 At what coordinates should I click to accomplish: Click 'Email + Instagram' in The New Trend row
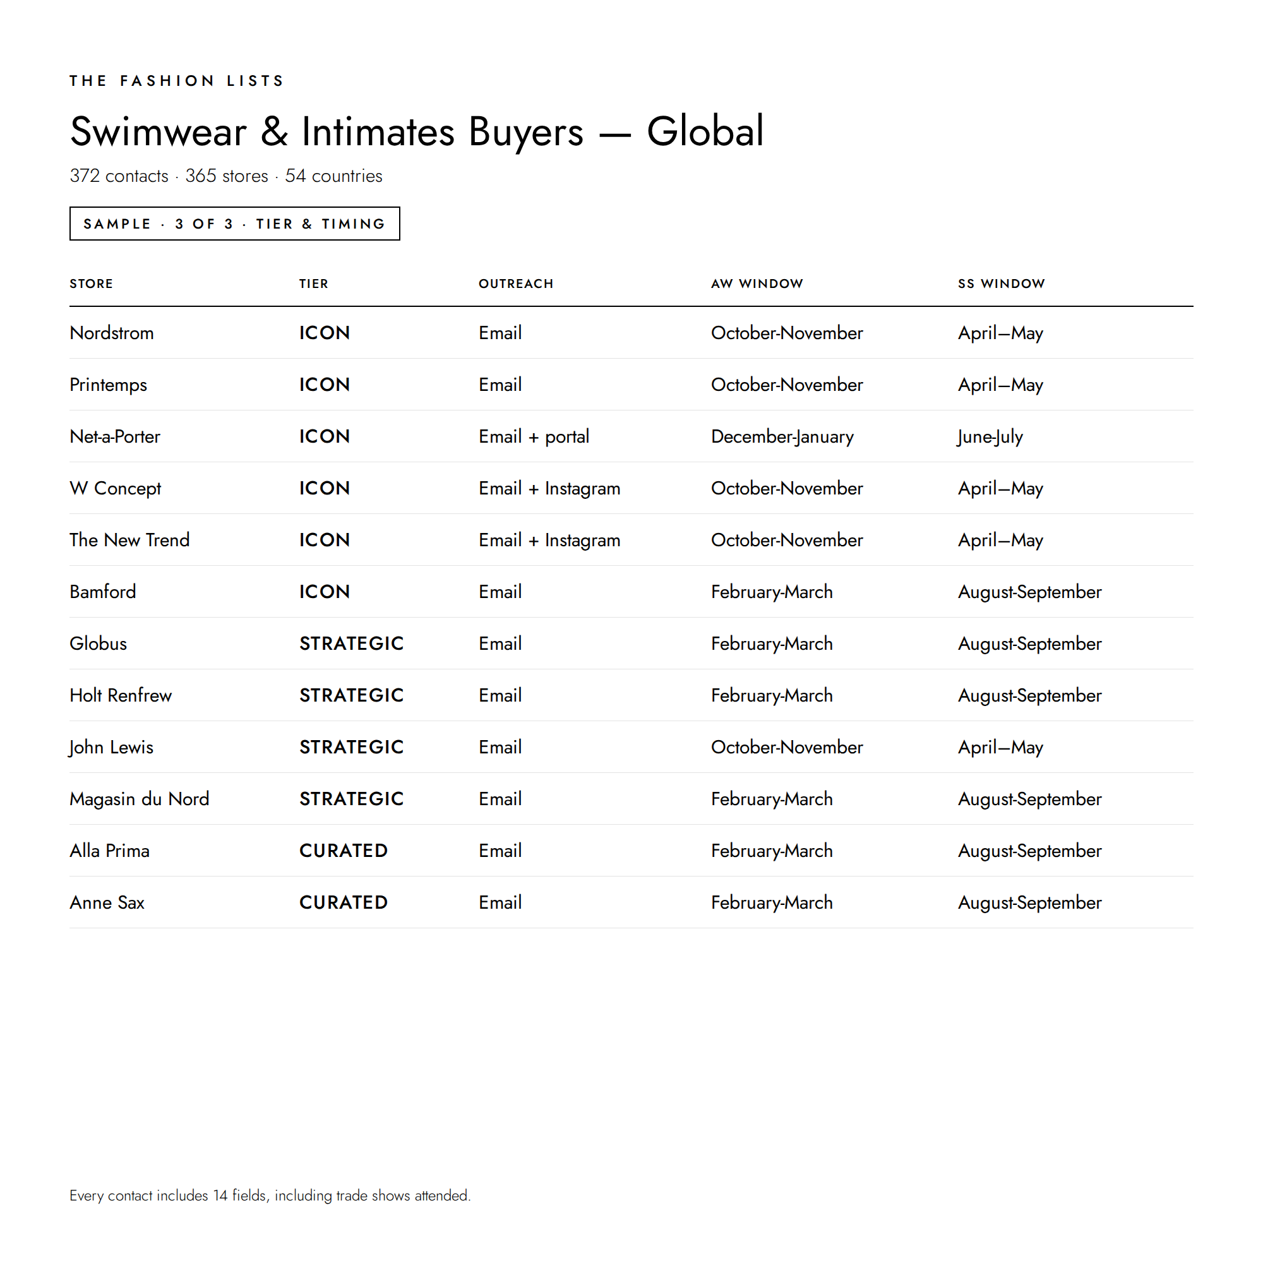coord(549,540)
